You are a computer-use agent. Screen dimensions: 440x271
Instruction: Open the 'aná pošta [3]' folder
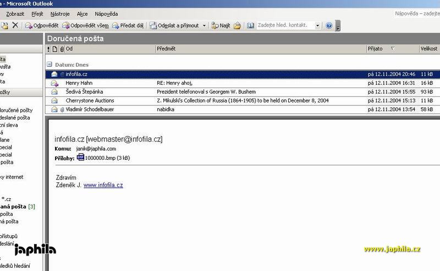pos(18,207)
